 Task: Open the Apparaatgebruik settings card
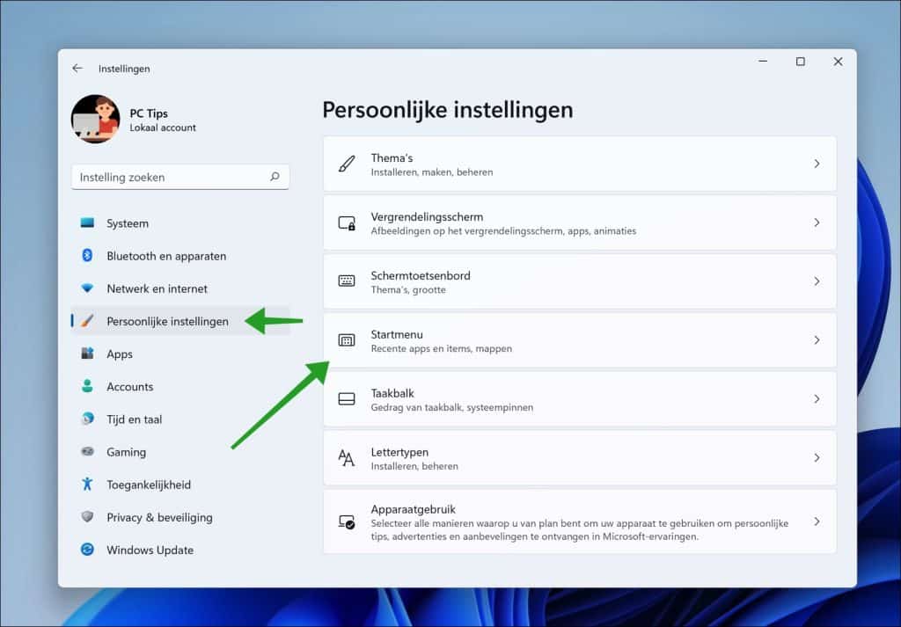tap(580, 522)
